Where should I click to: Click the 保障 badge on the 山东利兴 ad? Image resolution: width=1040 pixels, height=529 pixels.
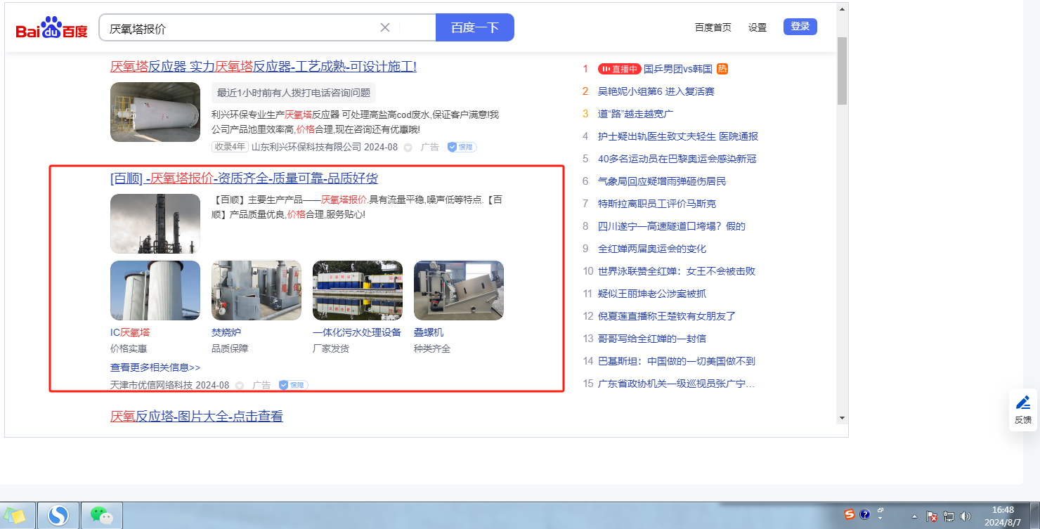462,147
